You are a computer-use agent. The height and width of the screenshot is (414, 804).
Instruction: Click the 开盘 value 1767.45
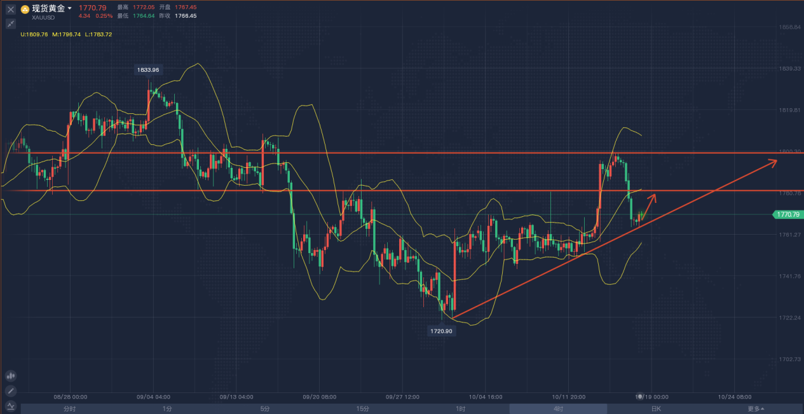[186, 7]
